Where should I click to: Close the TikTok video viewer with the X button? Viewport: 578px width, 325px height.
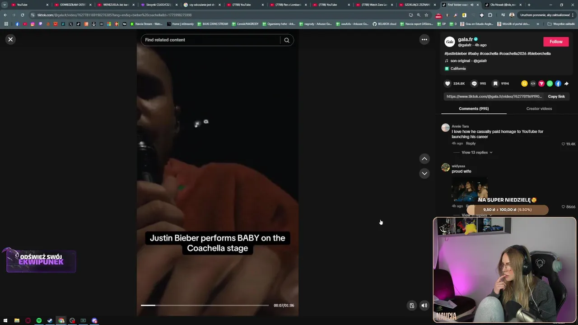click(10, 39)
